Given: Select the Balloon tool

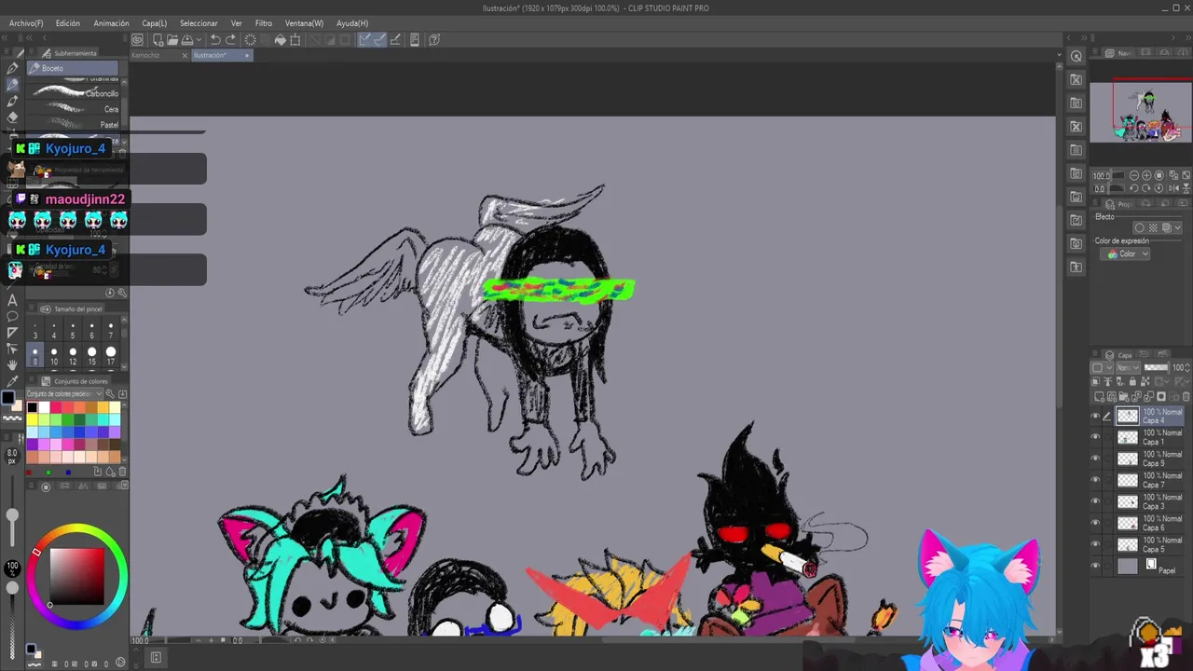Looking at the screenshot, I should click(x=12, y=316).
